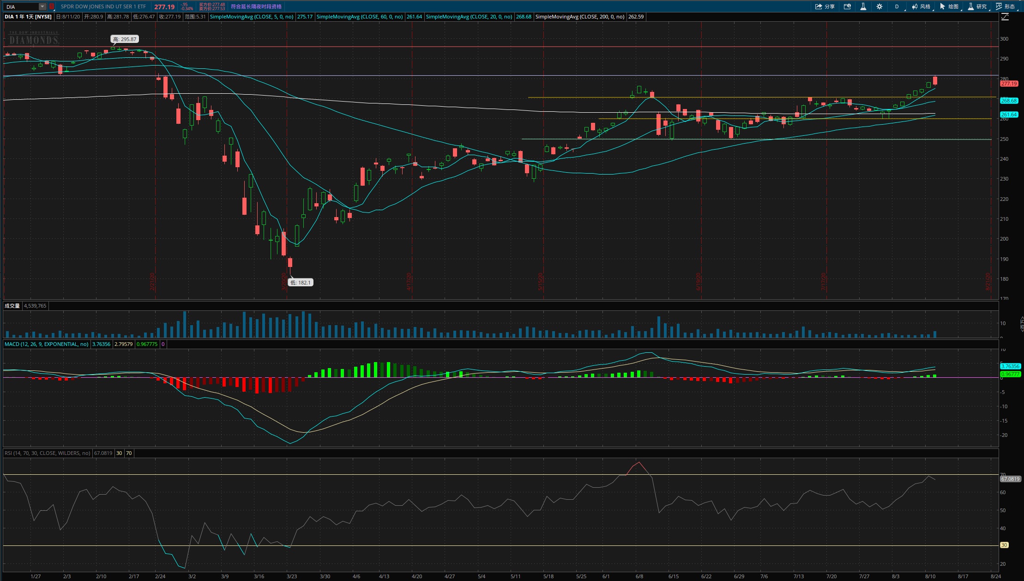This screenshot has width=1024, height=581.
Task: Click the last price 277.19 in header
Action: point(164,7)
